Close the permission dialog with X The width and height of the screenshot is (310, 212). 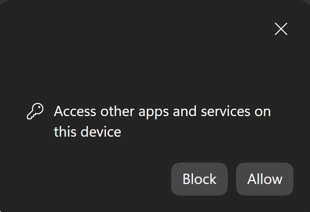(281, 29)
